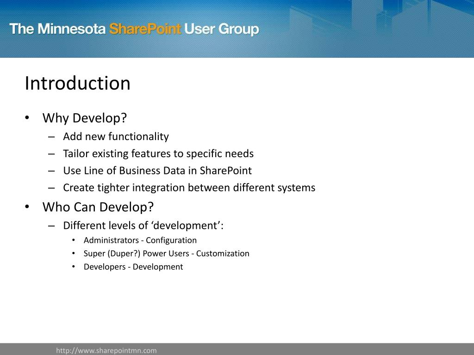The height and width of the screenshot is (355, 474).
Task: Click the 'Who Can Develop?' bullet
Action: pos(98,207)
